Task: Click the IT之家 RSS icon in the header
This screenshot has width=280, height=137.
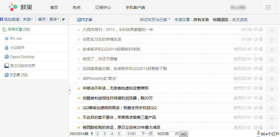Action: coord(79,20)
